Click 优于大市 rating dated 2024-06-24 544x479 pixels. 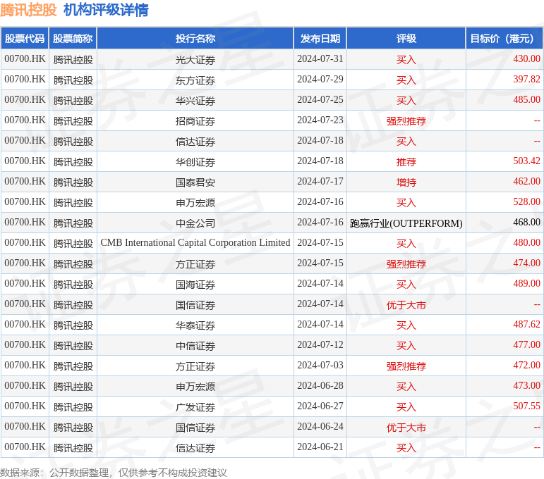(x=406, y=428)
